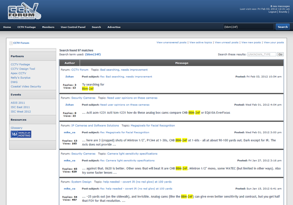
Task: Click the Search these results input field
Action: click(262, 54)
